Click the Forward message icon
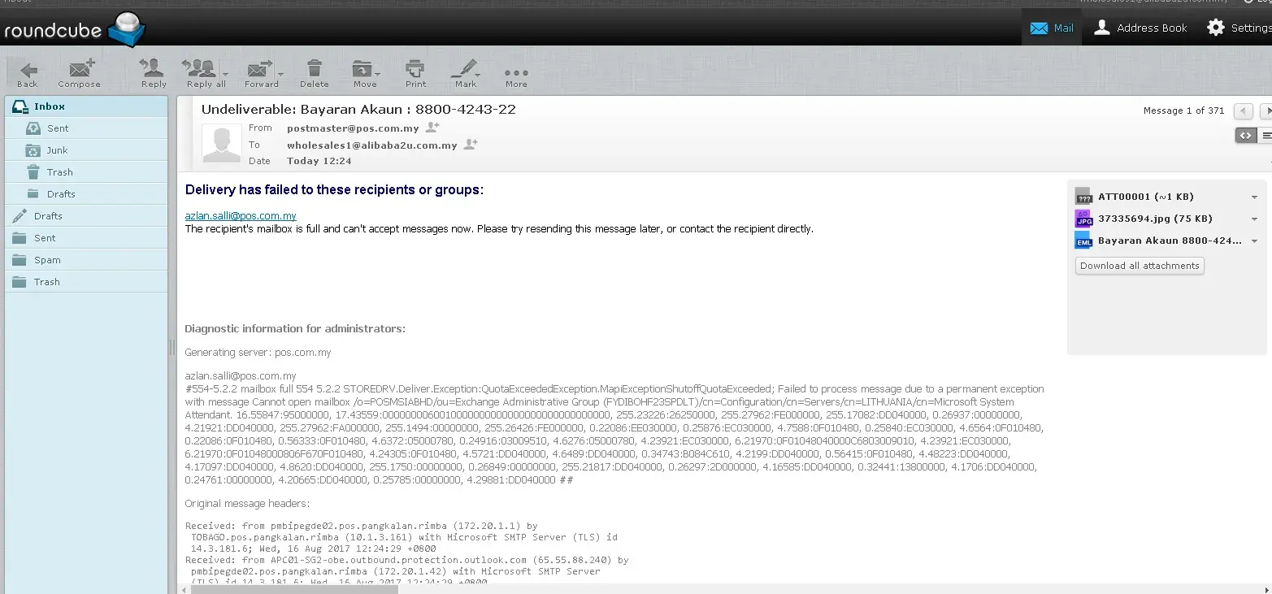 click(260, 71)
